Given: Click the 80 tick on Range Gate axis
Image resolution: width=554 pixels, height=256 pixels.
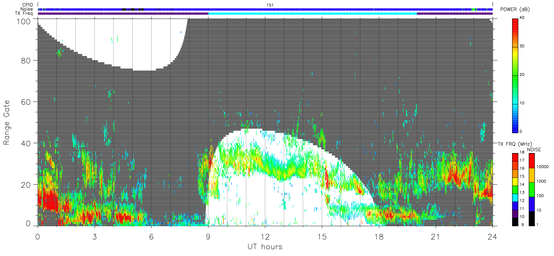Looking at the screenshot, I should pyautogui.click(x=27, y=61).
